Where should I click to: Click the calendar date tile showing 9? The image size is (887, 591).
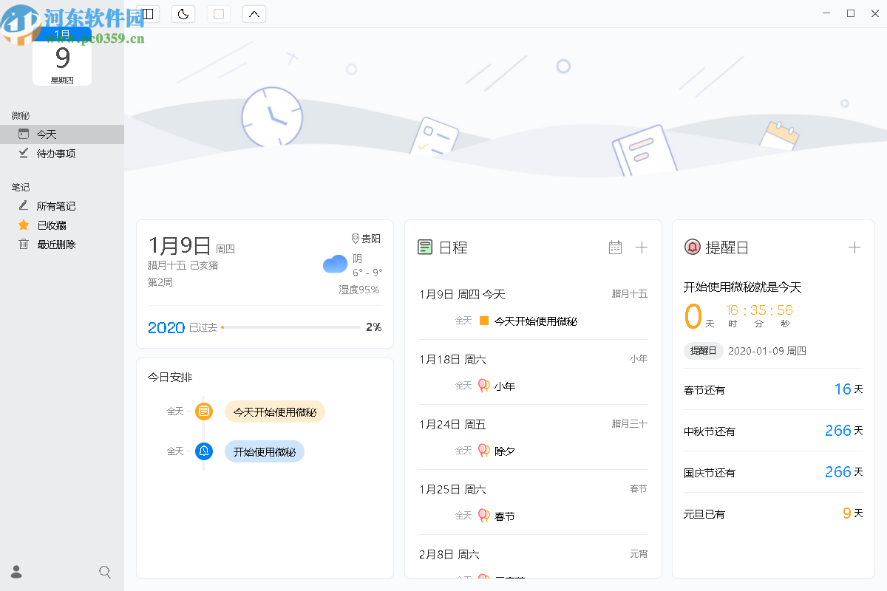click(62, 59)
